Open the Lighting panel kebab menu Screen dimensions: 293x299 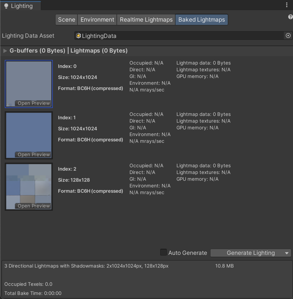(286, 5)
